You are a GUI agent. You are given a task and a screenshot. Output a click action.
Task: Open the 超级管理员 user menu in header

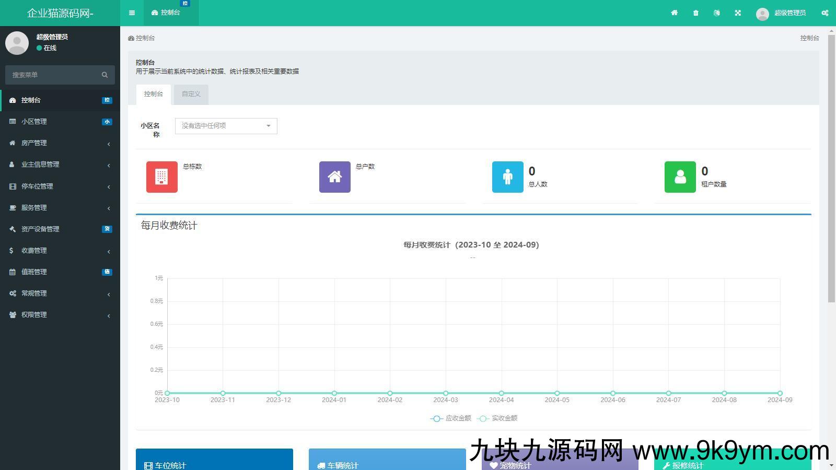coord(781,13)
